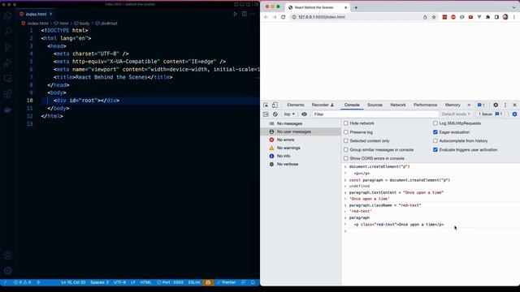Open console settings gear icon
Screen dimensions: 520x292
click(514, 114)
